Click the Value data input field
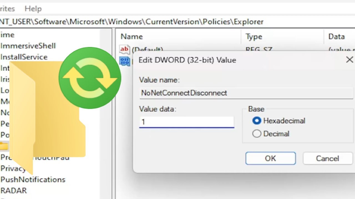 point(187,122)
